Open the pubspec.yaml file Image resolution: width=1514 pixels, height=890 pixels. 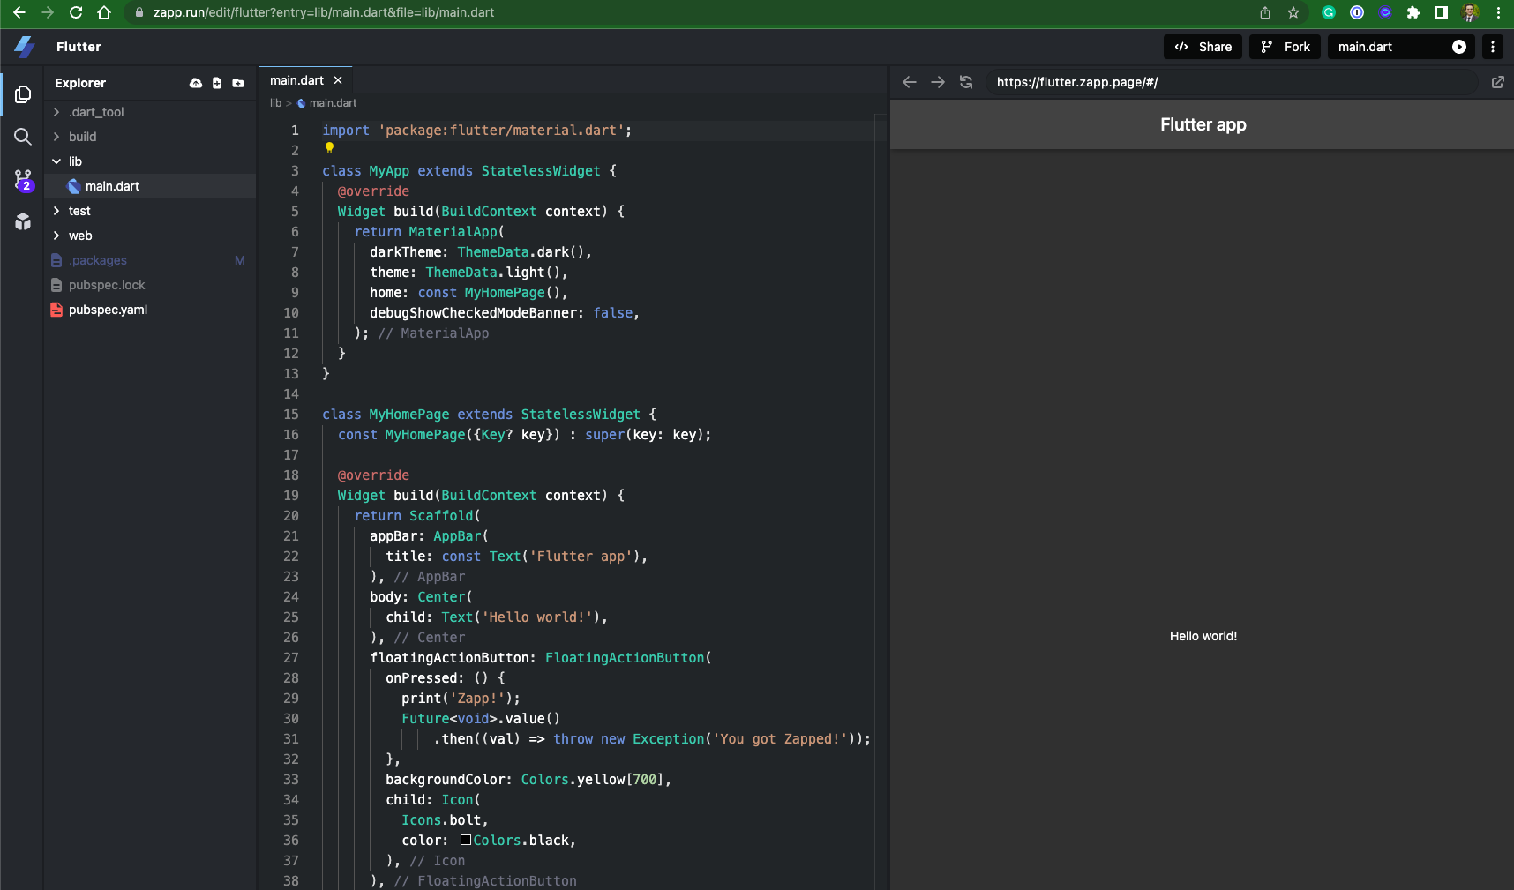click(x=150, y=310)
